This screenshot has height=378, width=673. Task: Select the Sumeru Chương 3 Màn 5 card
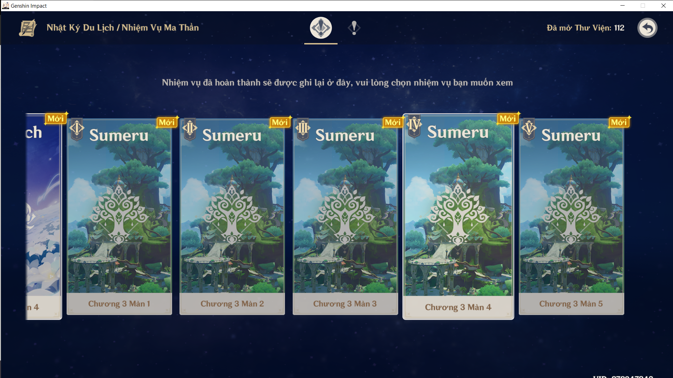(571, 217)
